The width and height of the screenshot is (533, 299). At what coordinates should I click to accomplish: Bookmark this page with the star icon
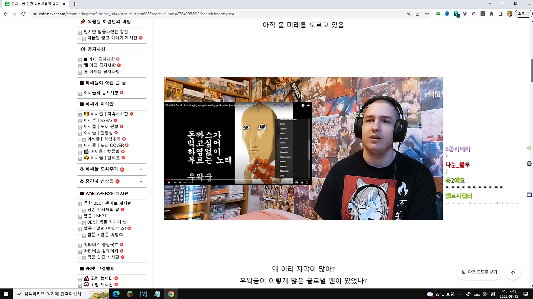[x=427, y=14]
